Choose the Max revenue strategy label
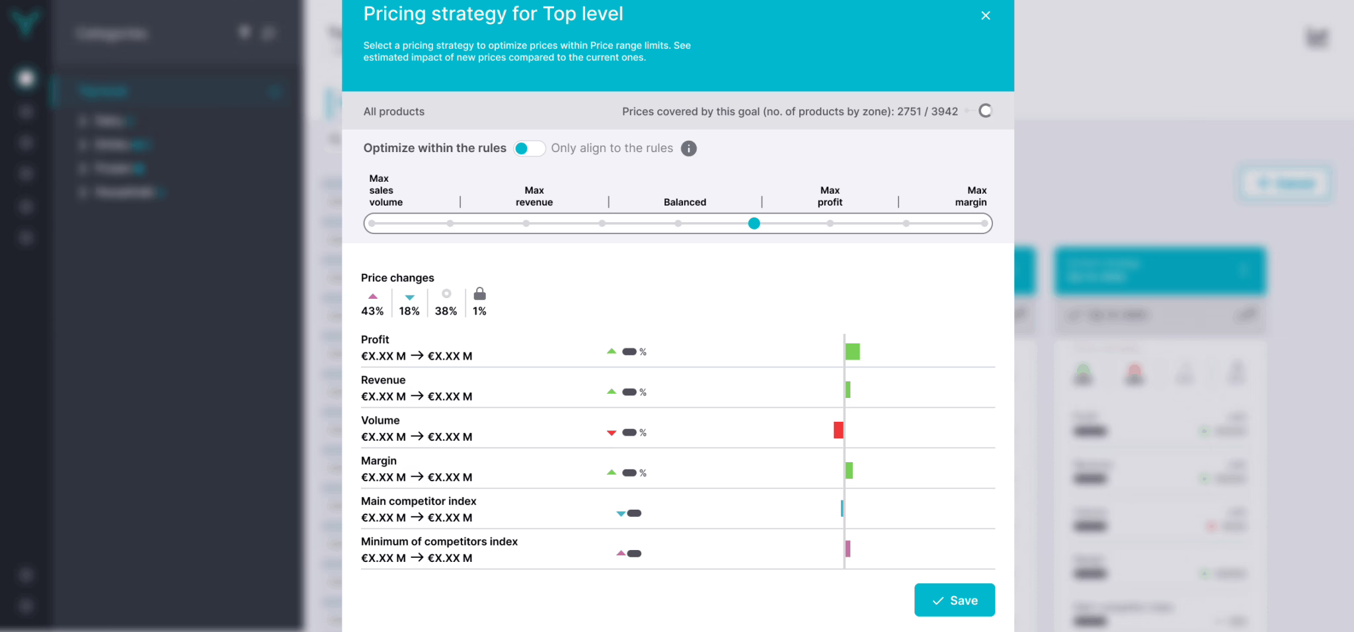1354x632 pixels. 534,196
